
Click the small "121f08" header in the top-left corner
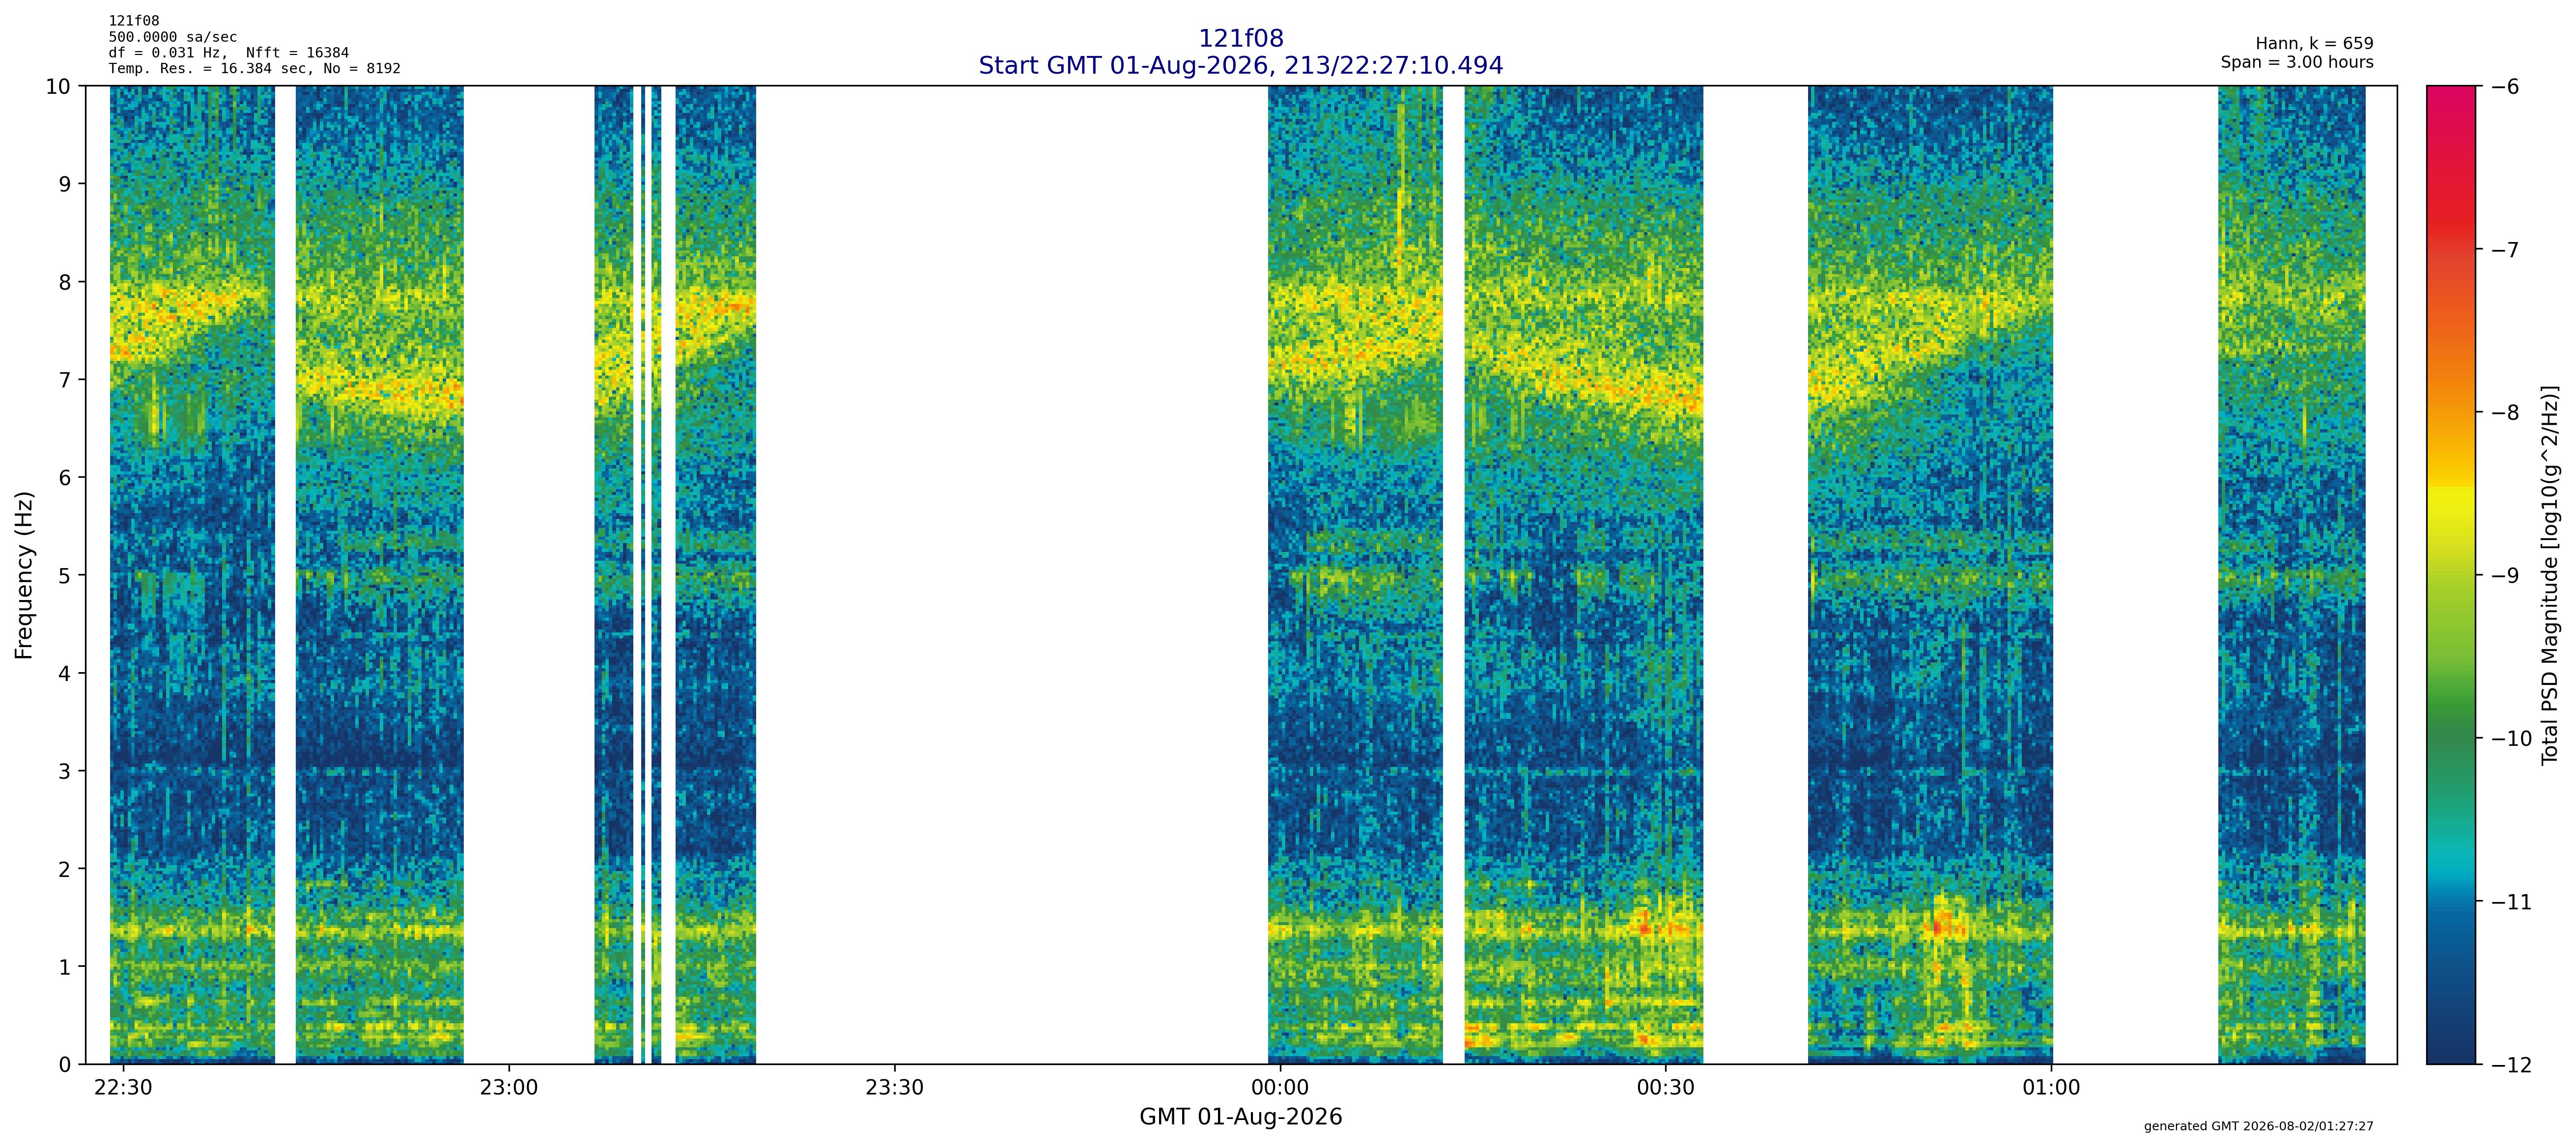134,21
